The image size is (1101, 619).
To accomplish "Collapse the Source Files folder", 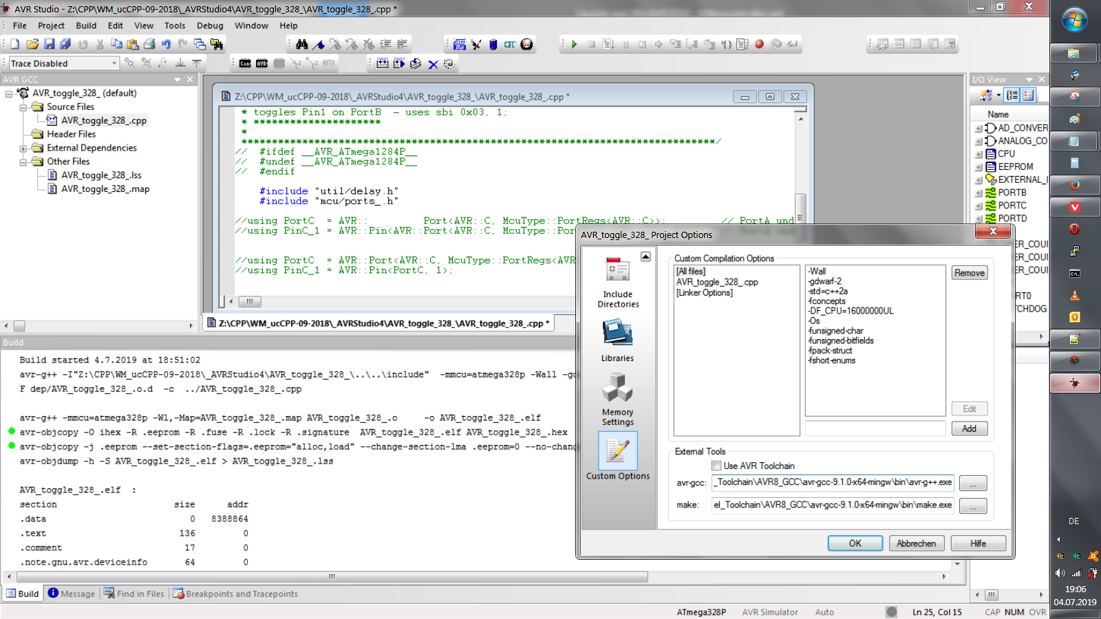I will tap(23, 107).
